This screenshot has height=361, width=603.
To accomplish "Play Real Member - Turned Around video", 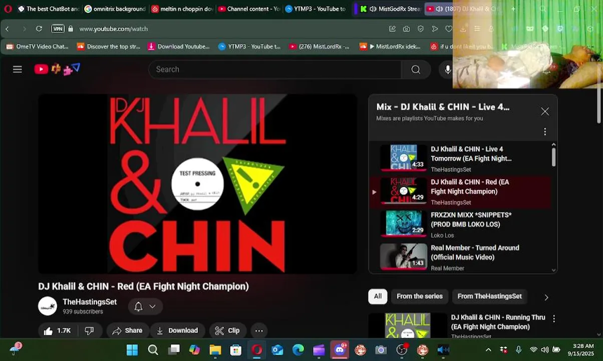I will pos(460,257).
